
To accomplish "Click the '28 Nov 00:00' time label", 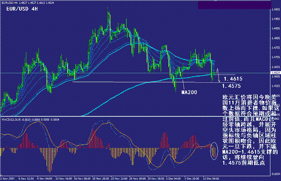I will tap(138, 179).
